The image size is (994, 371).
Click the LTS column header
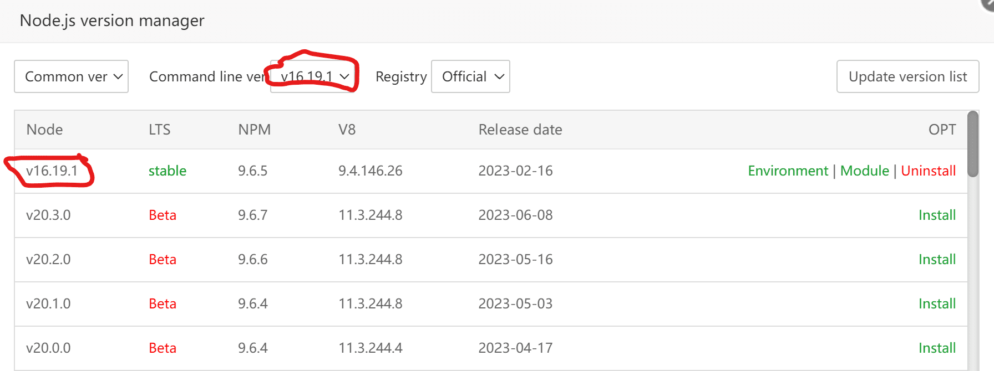pyautogui.click(x=159, y=130)
